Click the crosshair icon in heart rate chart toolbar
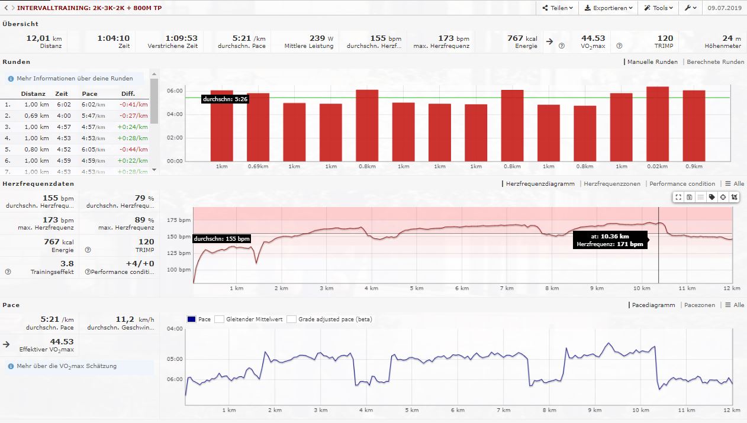Image resolution: width=747 pixels, height=423 pixels. coord(723,197)
